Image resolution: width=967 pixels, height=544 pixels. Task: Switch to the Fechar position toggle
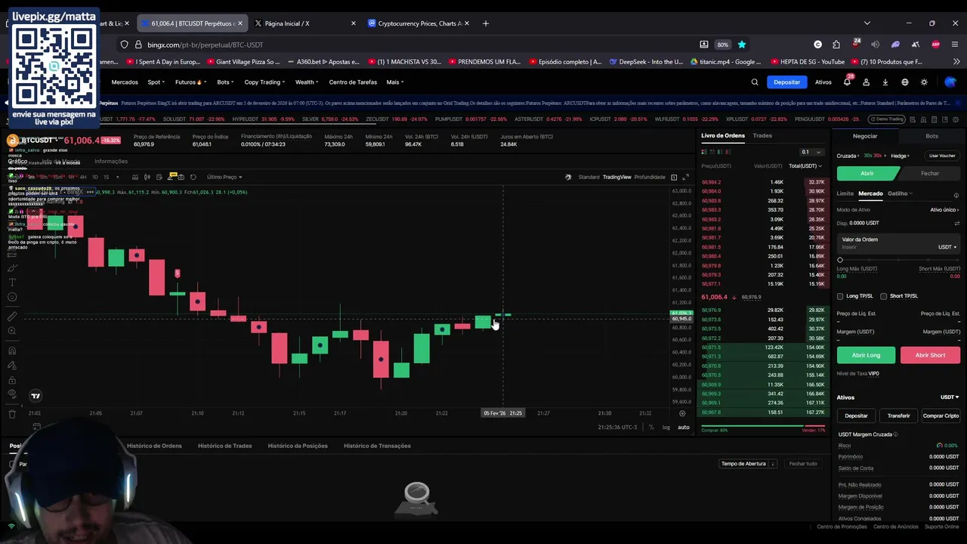(x=930, y=173)
